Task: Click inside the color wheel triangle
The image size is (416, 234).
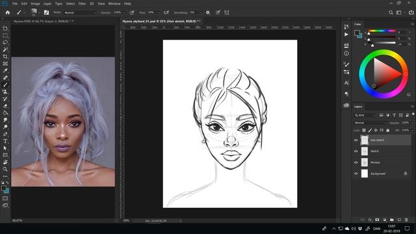Action: [384, 73]
